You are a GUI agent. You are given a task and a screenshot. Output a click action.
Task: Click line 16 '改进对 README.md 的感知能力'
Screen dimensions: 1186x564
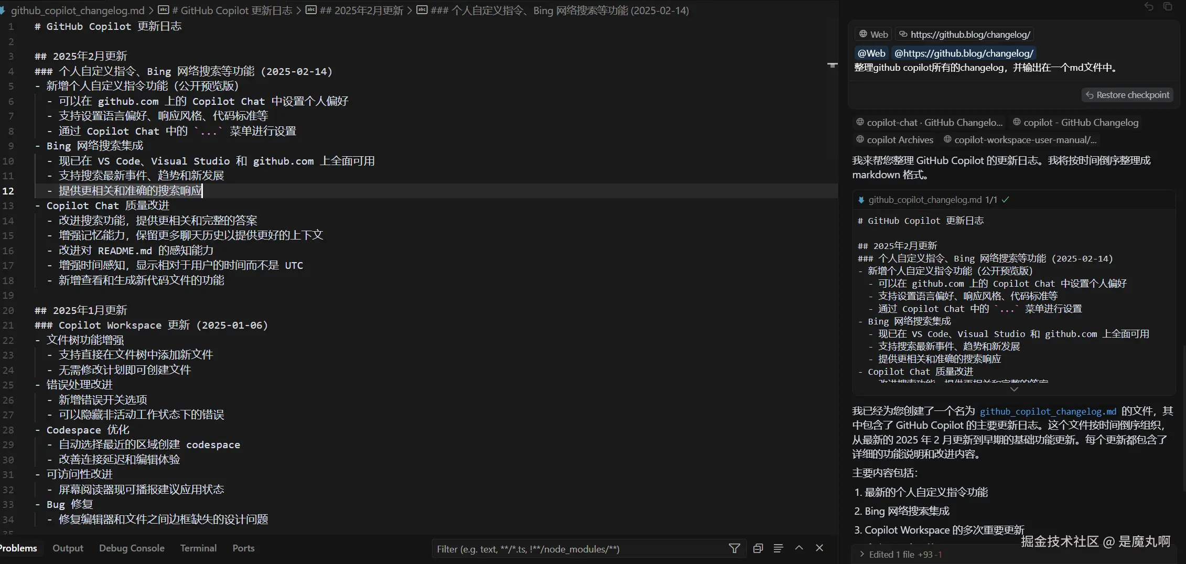coord(136,251)
